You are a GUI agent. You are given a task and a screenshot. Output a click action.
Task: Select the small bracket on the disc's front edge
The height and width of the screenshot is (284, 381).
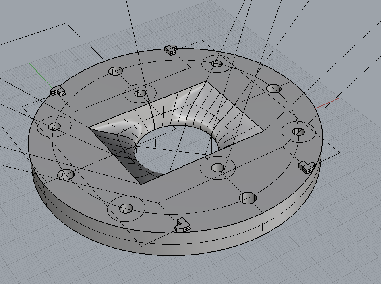click(182, 225)
